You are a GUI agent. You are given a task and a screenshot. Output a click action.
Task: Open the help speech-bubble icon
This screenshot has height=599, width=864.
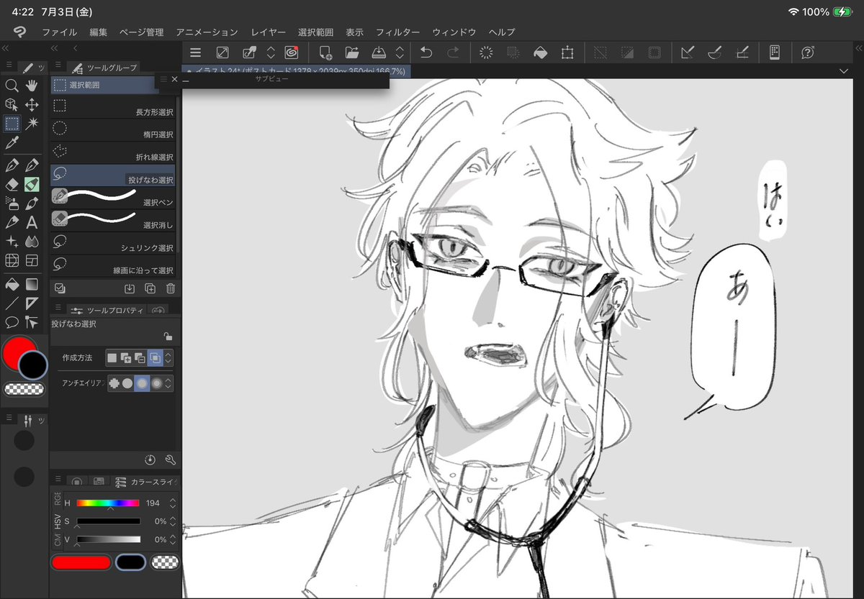(808, 52)
